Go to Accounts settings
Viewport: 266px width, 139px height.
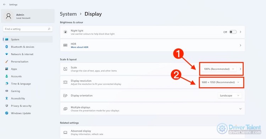pyautogui.click(x=28, y=76)
